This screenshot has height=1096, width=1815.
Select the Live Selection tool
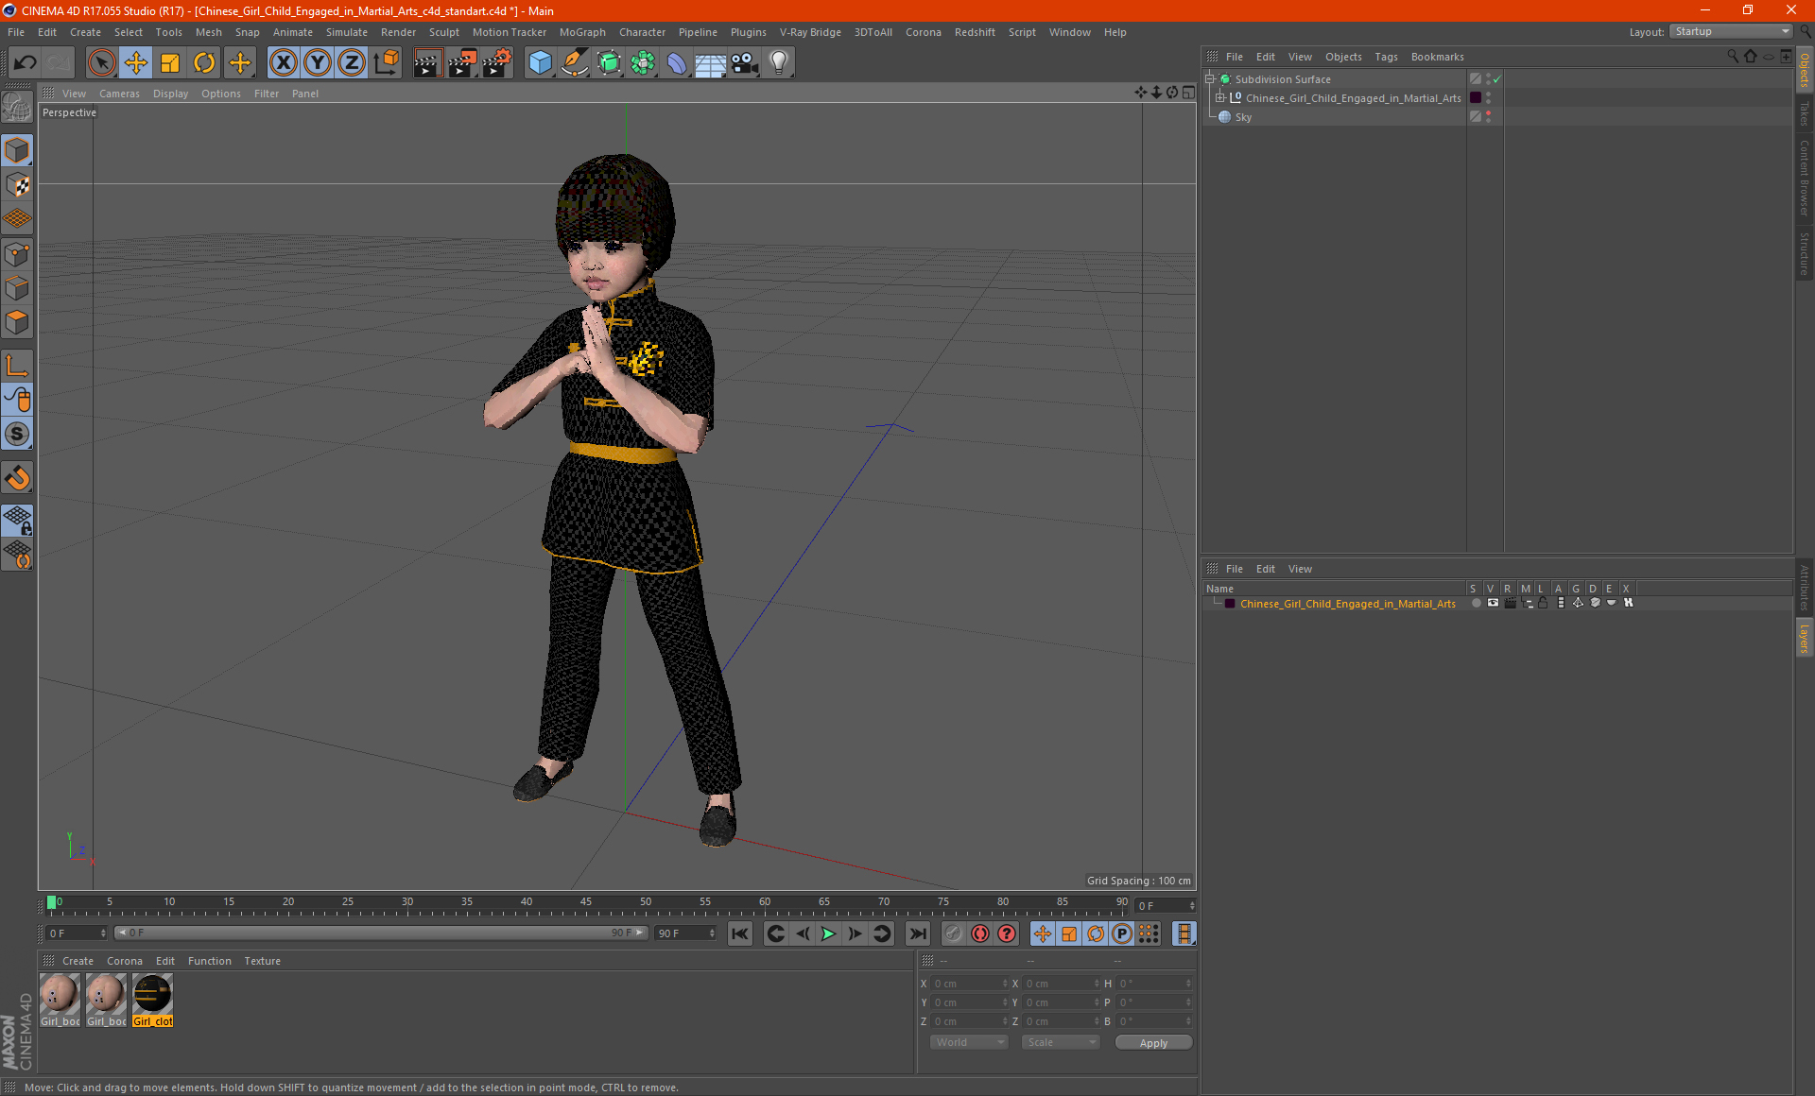[x=101, y=63]
